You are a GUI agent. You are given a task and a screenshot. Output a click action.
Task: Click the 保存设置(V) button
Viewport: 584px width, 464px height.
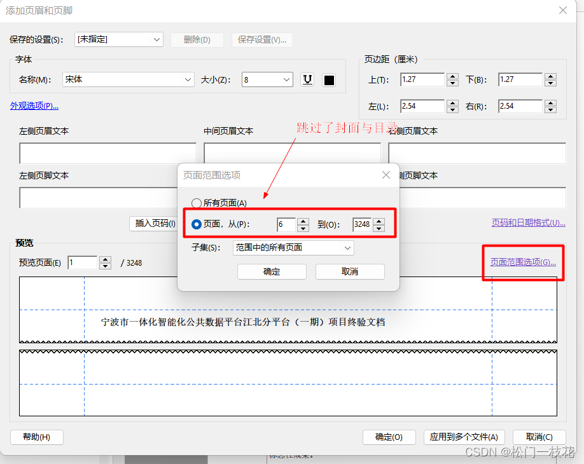coord(262,40)
